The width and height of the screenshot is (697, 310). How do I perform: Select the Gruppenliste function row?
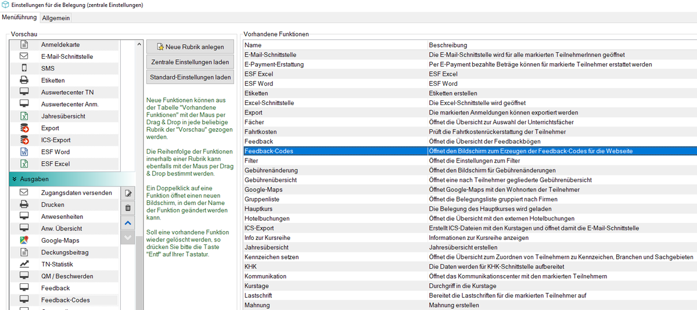tap(469, 199)
